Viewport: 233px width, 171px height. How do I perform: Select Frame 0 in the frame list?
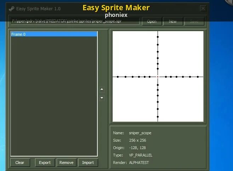pyautogui.click(x=54, y=34)
